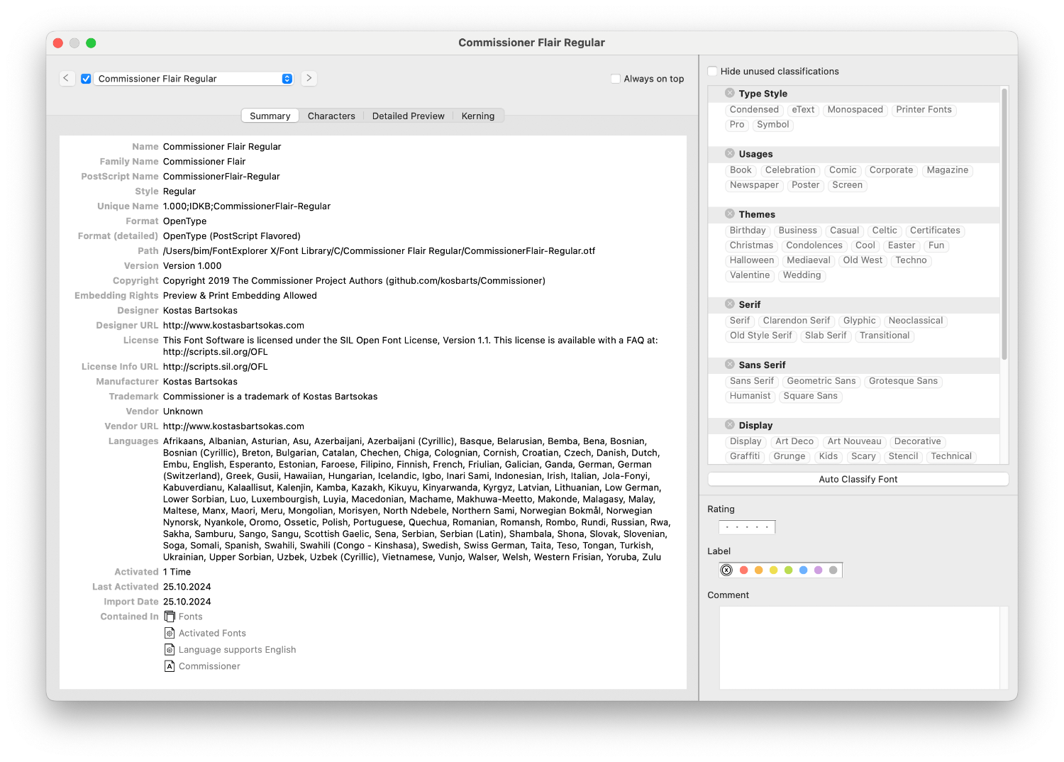Screen dimensions: 1064x762
Task: Click the circle icon beside Sans Serif heading
Action: click(729, 364)
